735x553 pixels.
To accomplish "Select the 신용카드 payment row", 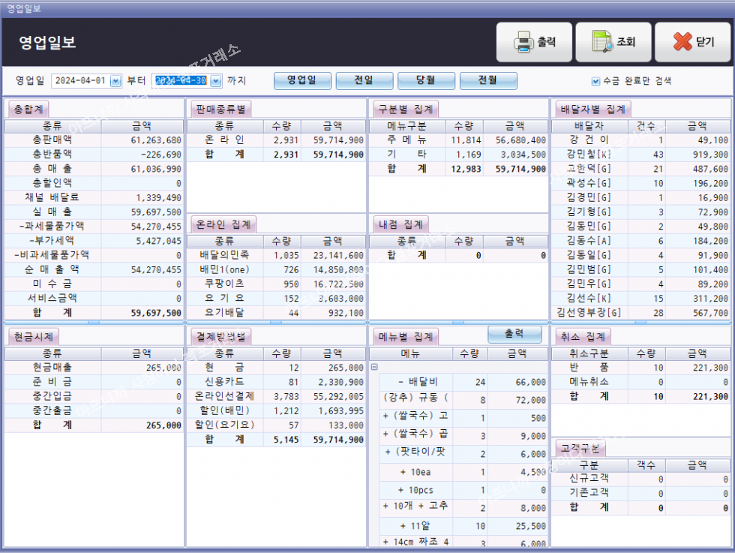I will [x=224, y=381].
